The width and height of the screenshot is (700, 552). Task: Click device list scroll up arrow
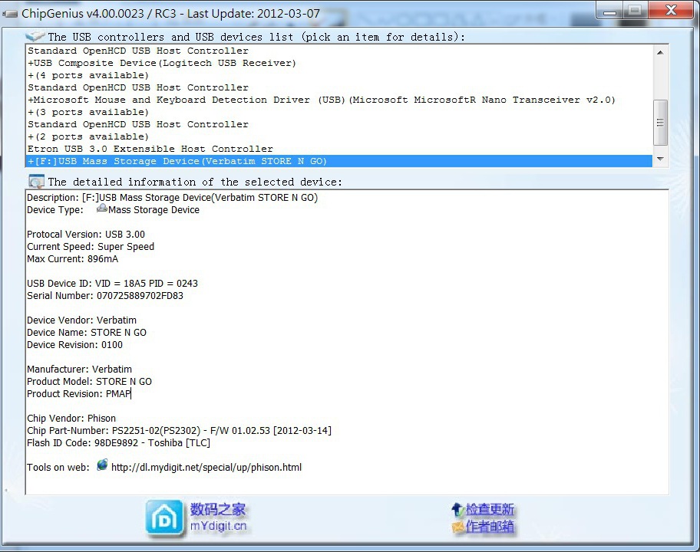pyautogui.click(x=660, y=52)
